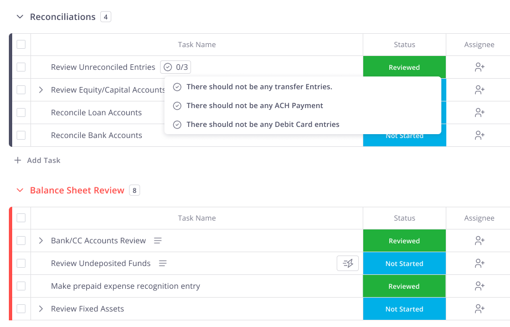This screenshot has width=510, height=327.
Task: Click Assignee column header in Balance Sheet Review
Action: pos(479,218)
